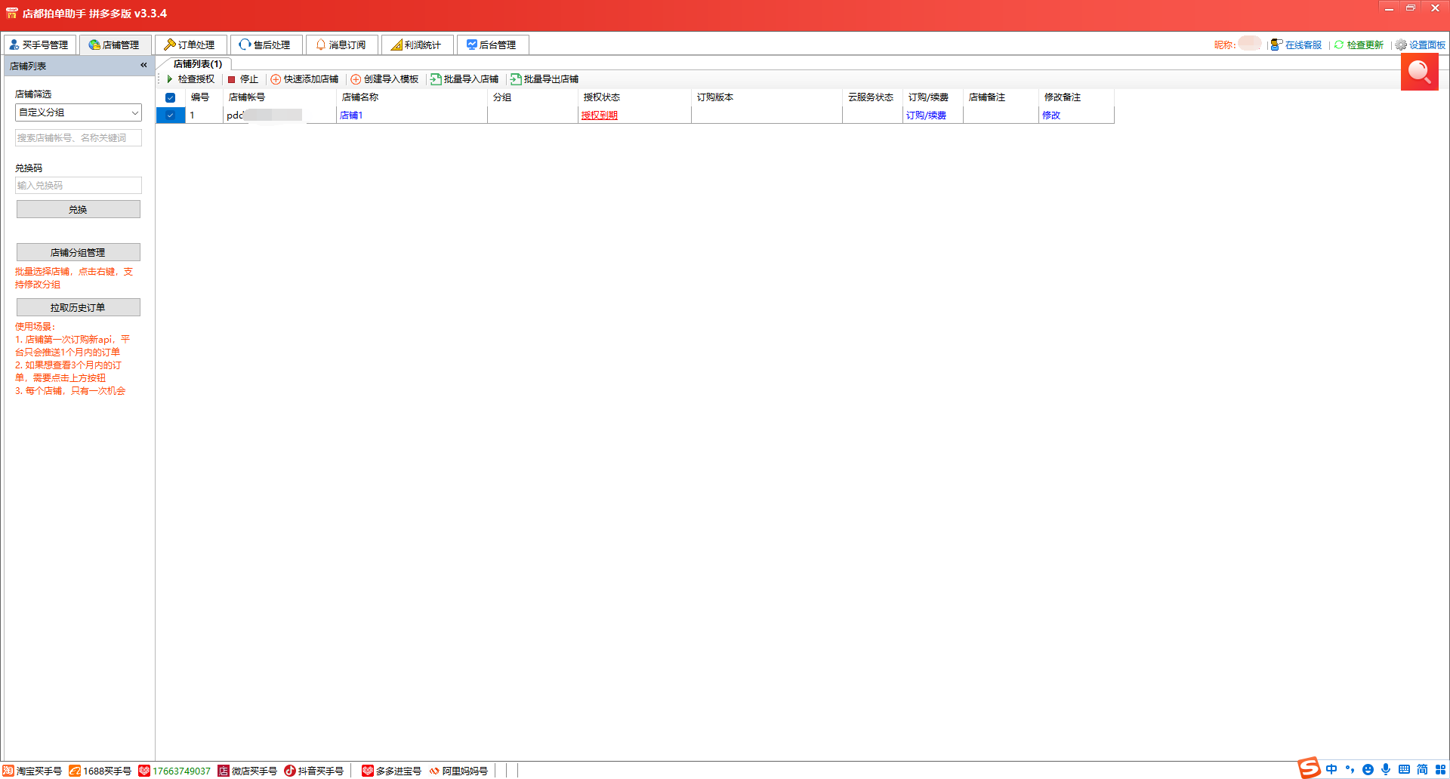Open the 买手号管理 tab
1450x779 pixels.
pyautogui.click(x=39, y=45)
